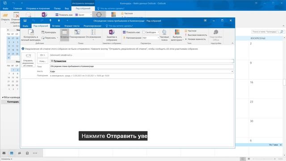This screenshot has height=161, width=286.
Task: Open Отправка и получение tab in main Outlook
Action: point(38,8)
